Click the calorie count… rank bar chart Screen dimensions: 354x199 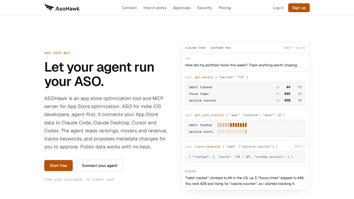pos(232,132)
